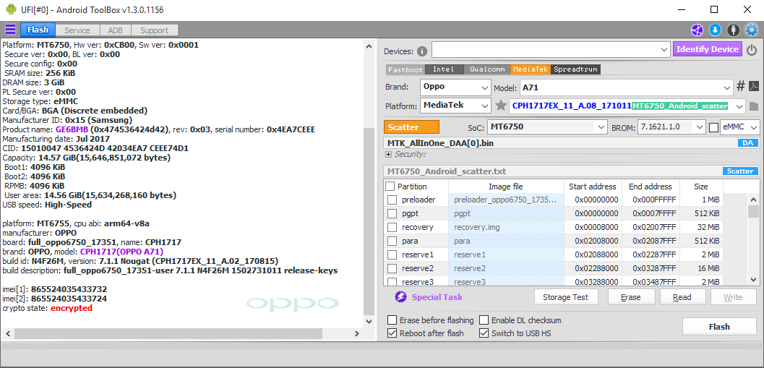The image size is (764, 368).
Task: Check the recovery partition checkbox
Action: click(392, 227)
